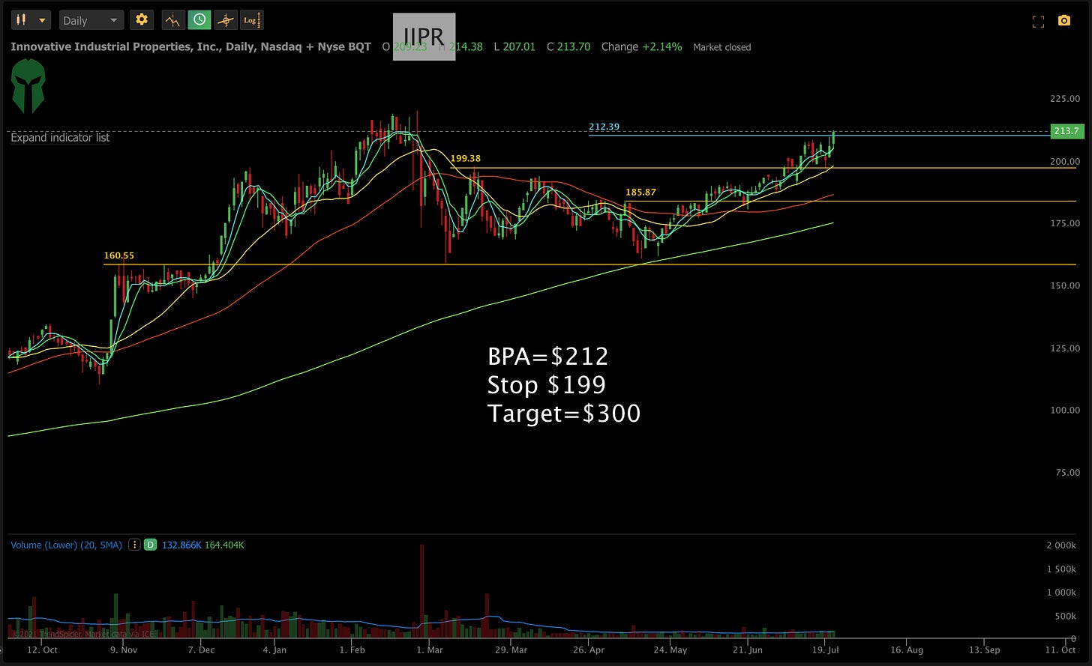Viewport: 1092px width, 666px height.
Task: Click the 164.404K volume SMA value
Action: pyautogui.click(x=225, y=545)
